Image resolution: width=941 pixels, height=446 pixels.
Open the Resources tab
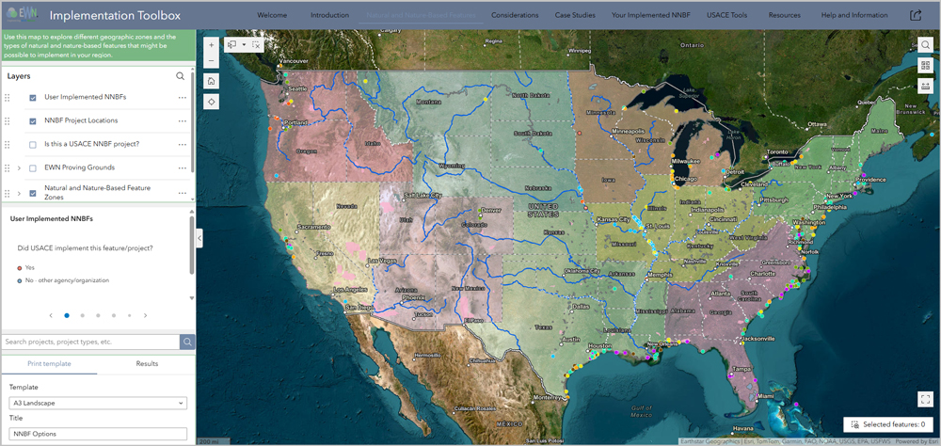785,15
